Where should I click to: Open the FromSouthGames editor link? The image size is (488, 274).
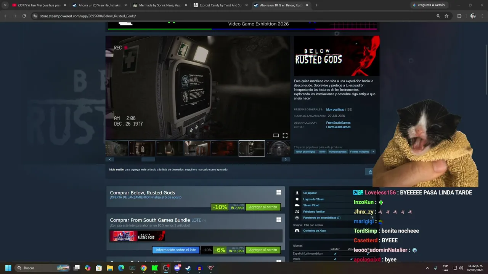(x=338, y=127)
